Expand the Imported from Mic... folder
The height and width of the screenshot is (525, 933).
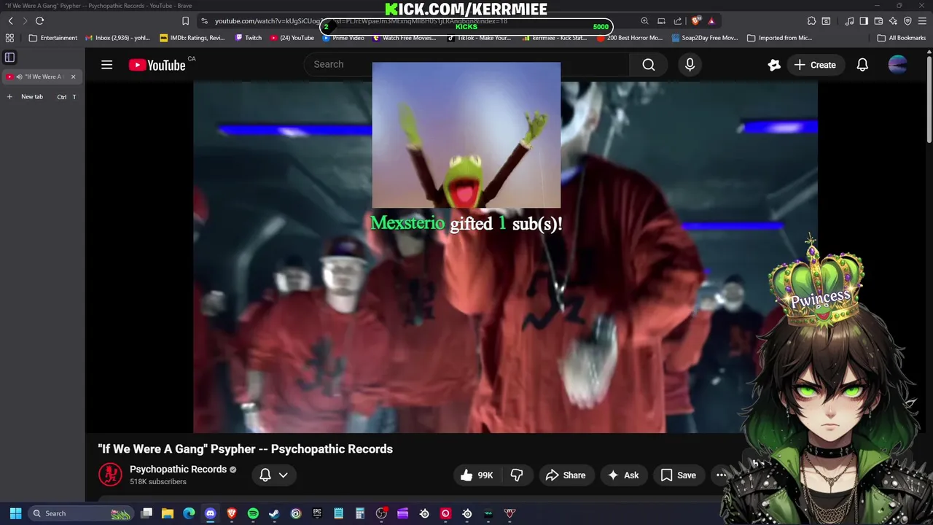[x=779, y=38]
